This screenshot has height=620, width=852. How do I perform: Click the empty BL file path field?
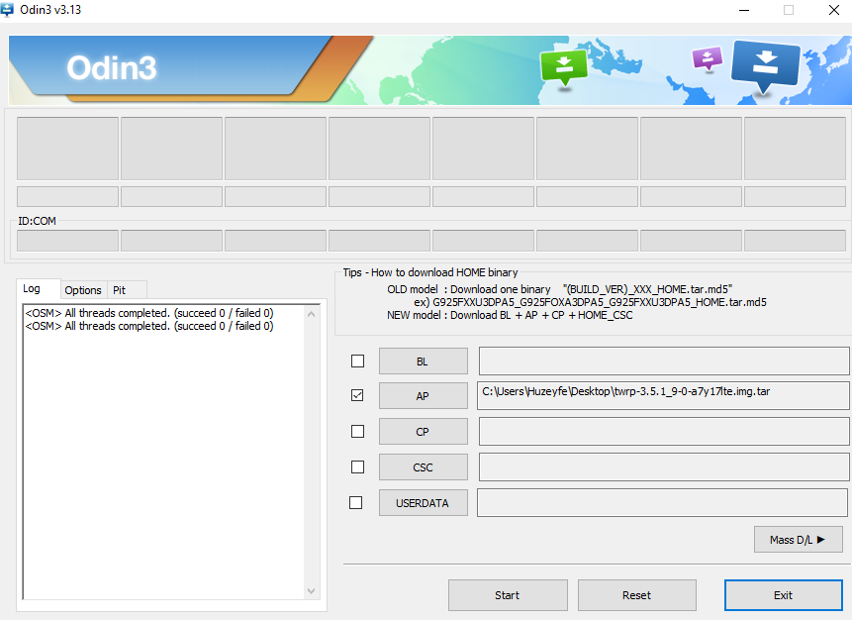point(663,362)
